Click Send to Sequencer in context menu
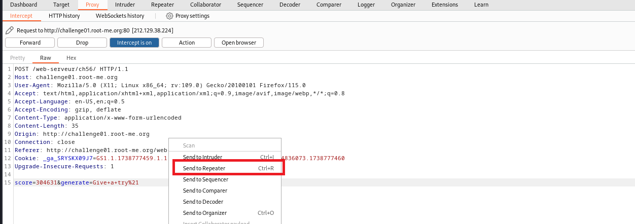This screenshot has width=635, height=224. point(205,179)
